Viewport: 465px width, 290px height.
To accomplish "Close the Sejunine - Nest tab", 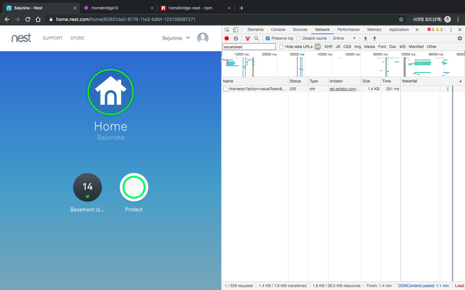I will click(x=75, y=8).
